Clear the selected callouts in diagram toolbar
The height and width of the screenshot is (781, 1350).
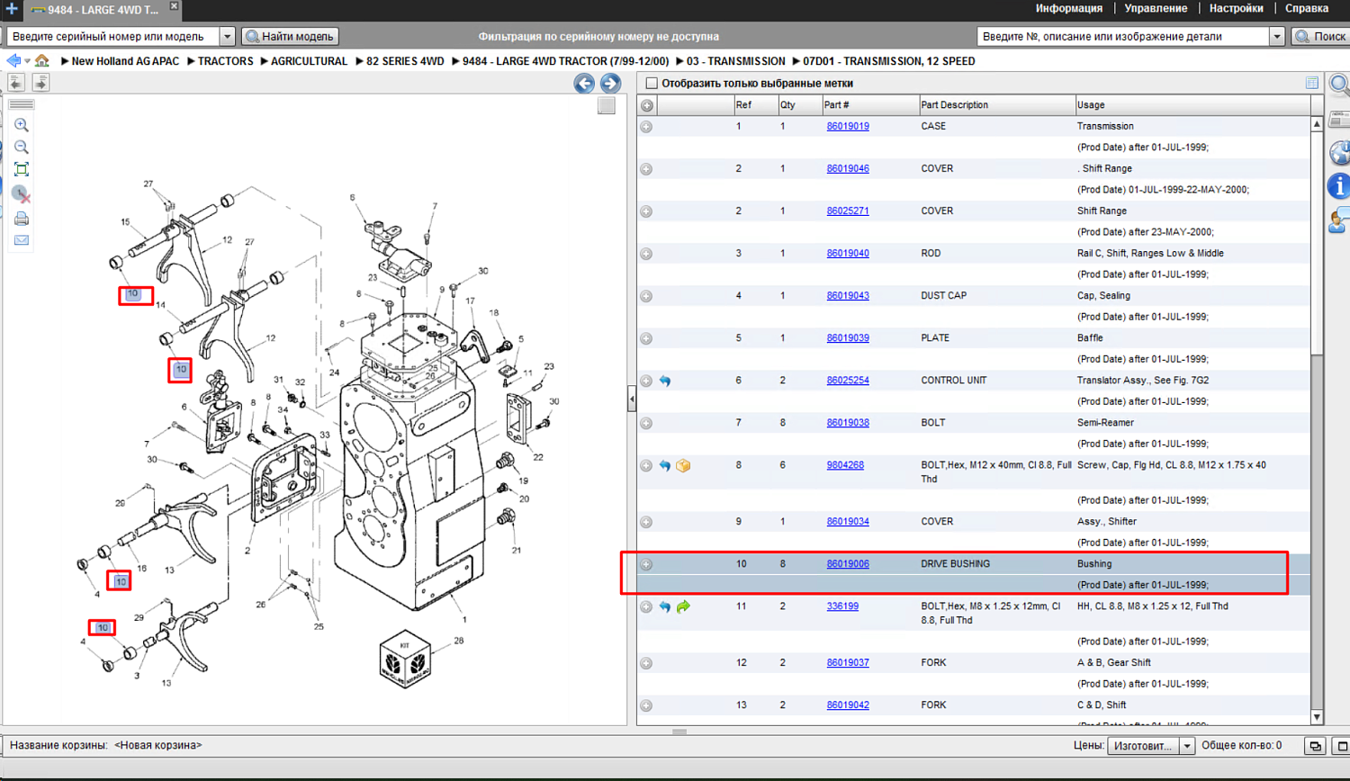[22, 194]
